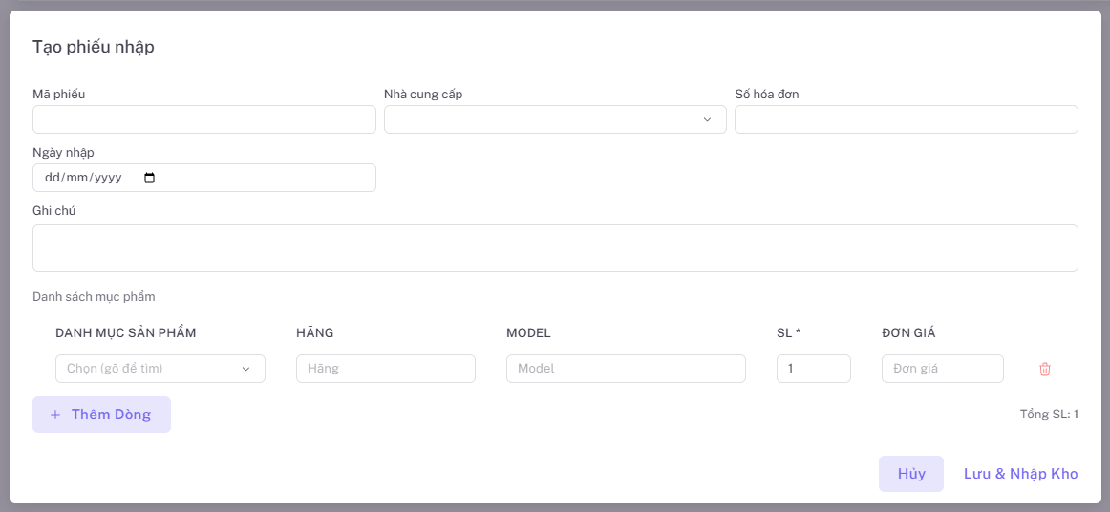Click the Model input field
Screen dimensions: 1110x512
626,369
